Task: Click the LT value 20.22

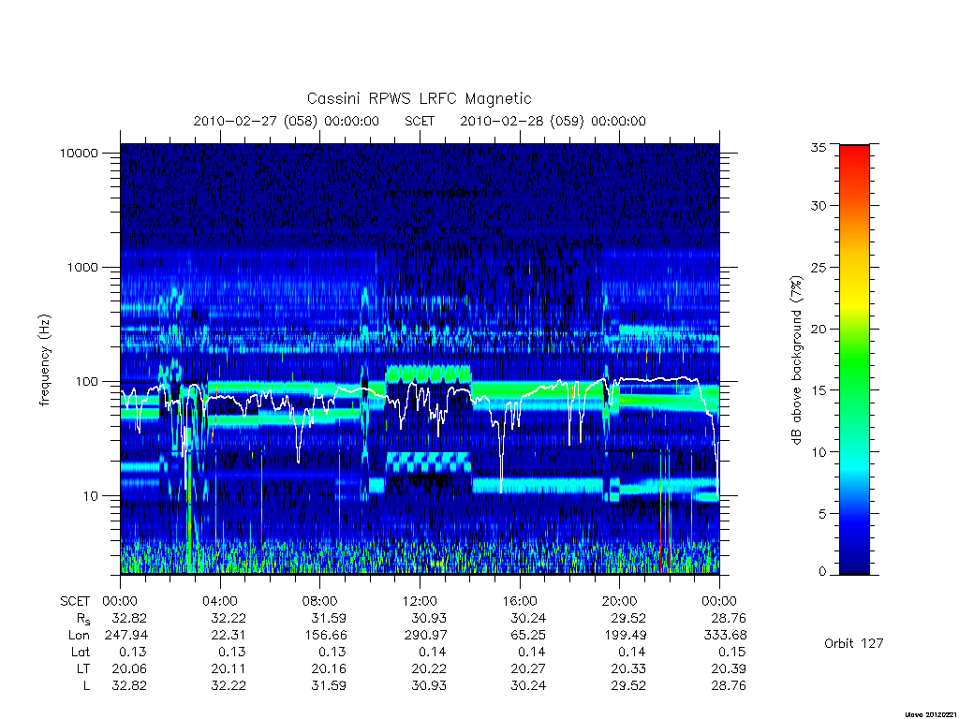Action: [x=429, y=668]
